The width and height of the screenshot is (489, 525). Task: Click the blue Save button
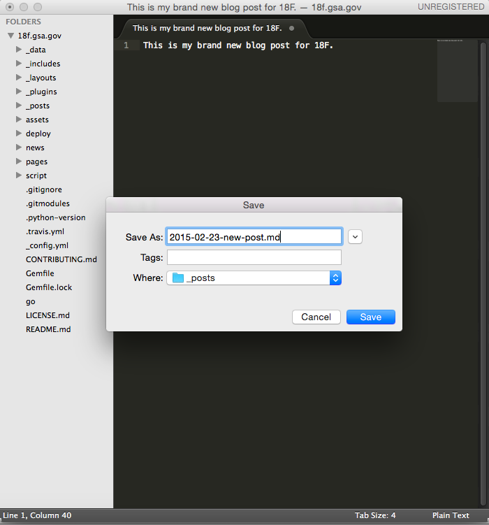[x=371, y=317]
